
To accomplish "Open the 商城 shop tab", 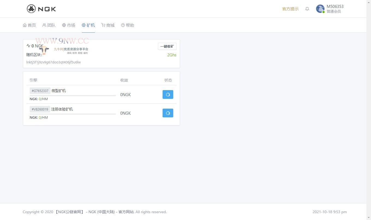I will [108, 25].
